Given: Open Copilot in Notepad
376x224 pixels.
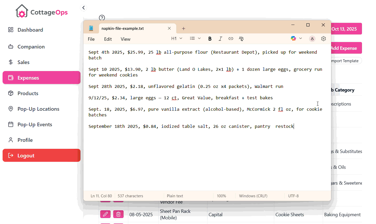Looking at the screenshot, I should point(294,38).
